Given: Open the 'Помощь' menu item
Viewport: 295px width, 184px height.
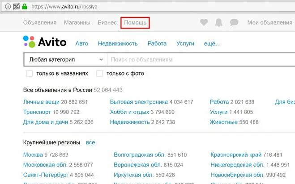Looking at the screenshot, I should [135, 23].
